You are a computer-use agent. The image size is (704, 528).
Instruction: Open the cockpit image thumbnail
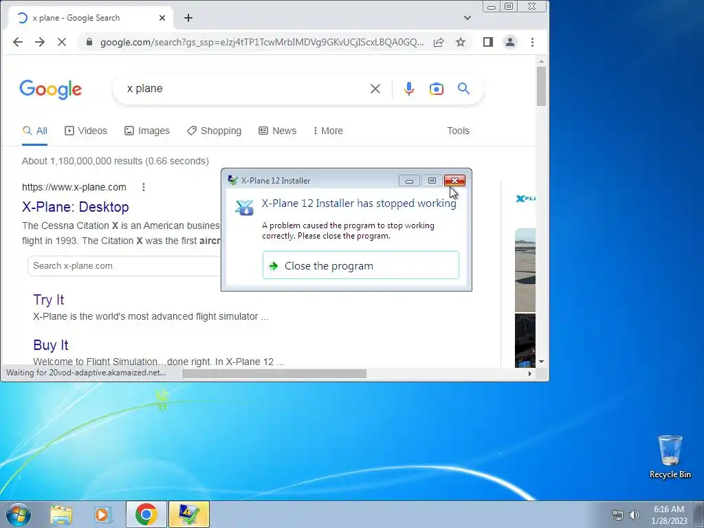525,340
